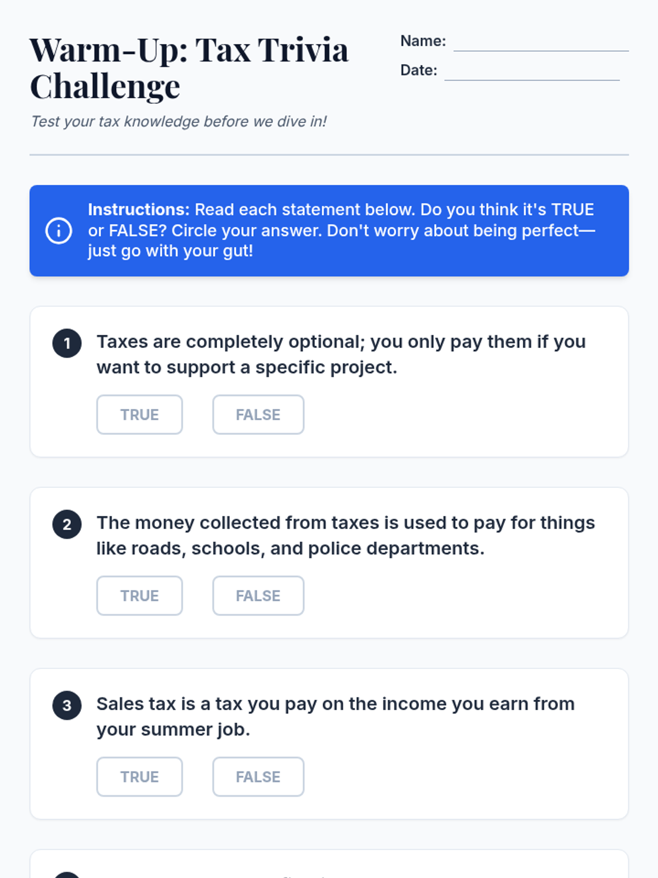Click the number 1 question badge
The image size is (658, 878).
pos(67,344)
